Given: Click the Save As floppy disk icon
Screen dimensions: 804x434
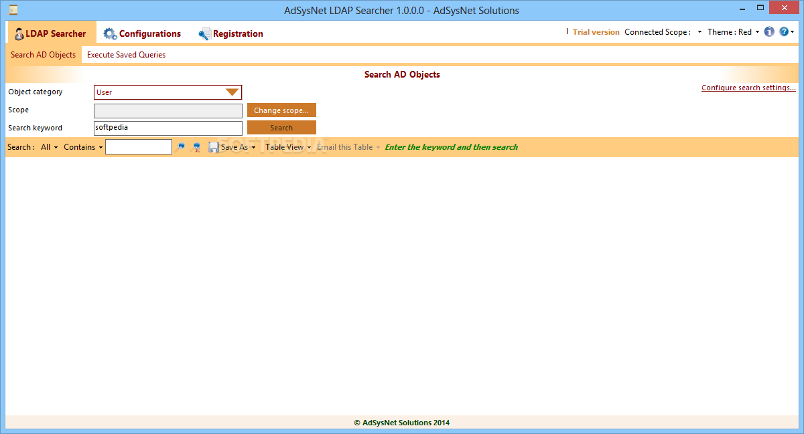Looking at the screenshot, I should click(x=214, y=147).
